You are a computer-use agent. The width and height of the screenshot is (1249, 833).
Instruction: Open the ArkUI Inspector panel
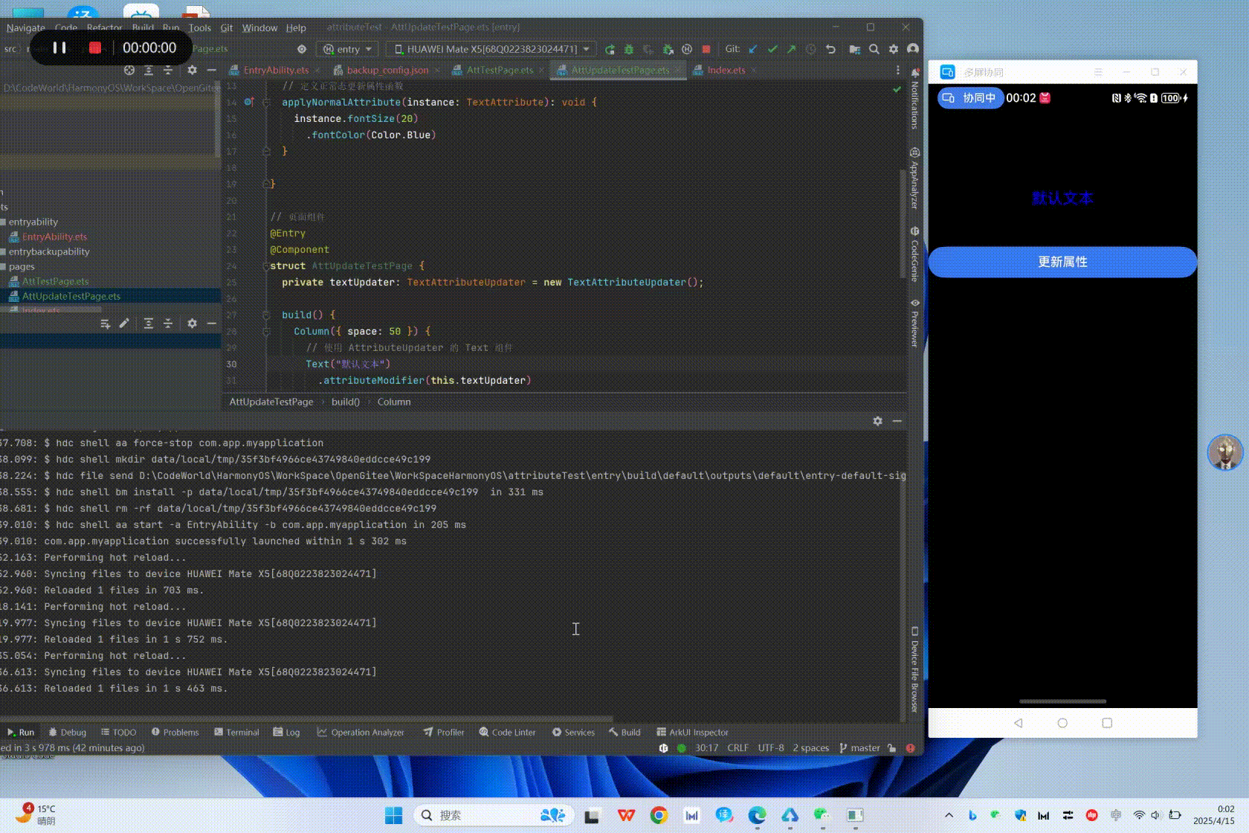coord(691,732)
